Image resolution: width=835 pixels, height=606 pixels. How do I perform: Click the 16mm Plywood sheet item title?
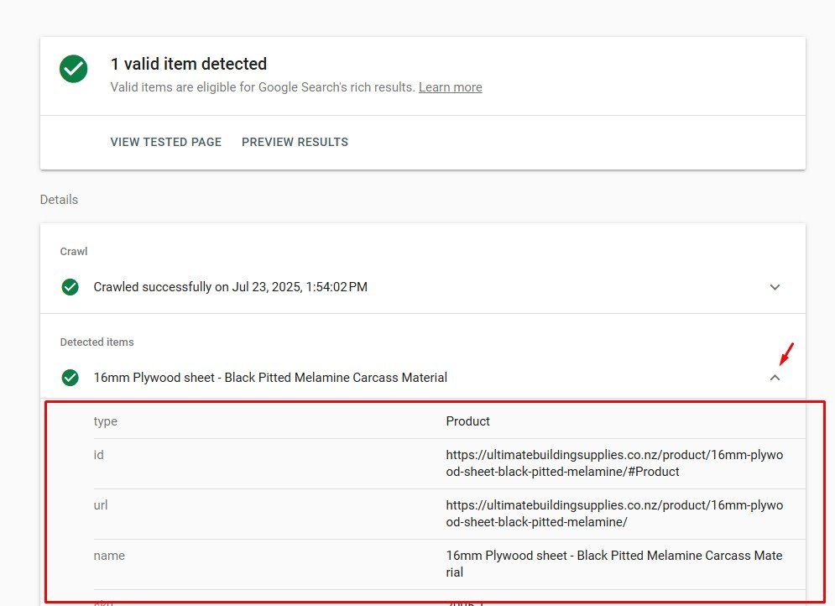click(x=270, y=378)
